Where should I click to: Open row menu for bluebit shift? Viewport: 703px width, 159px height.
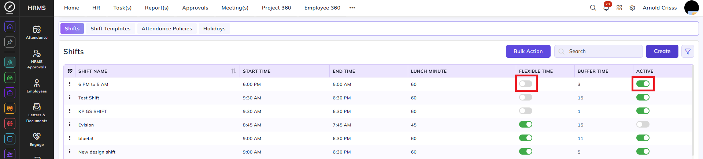pyautogui.click(x=70, y=138)
